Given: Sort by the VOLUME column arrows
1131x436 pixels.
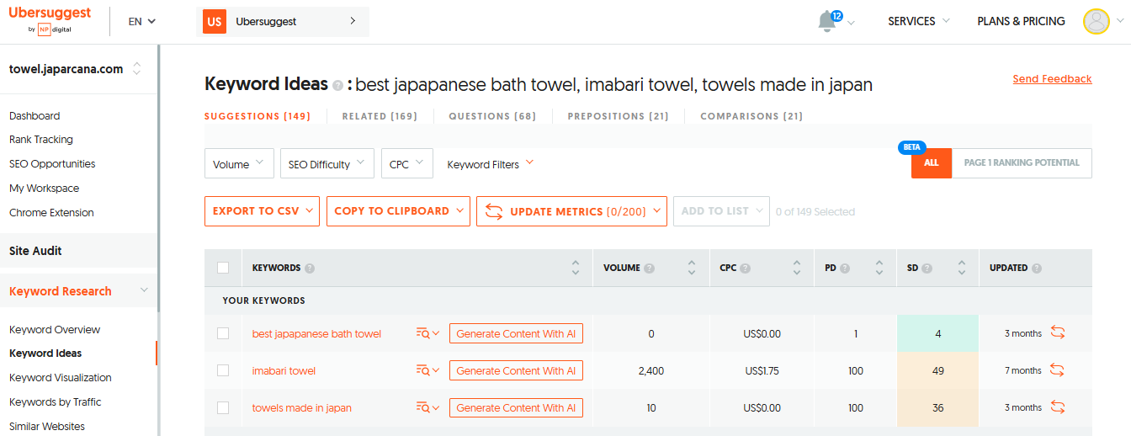Looking at the screenshot, I should (692, 268).
